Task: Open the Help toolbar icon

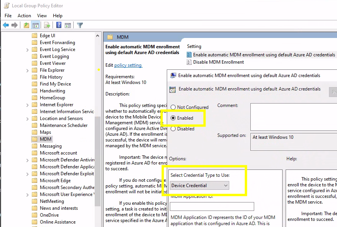Action: point(59,25)
